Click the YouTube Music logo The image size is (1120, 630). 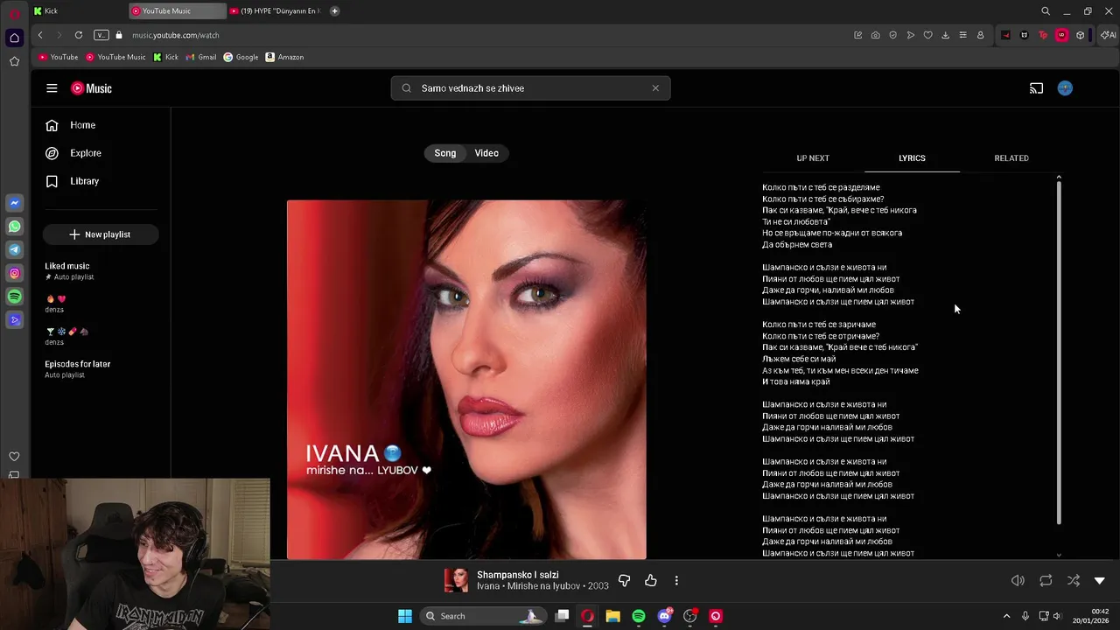(x=91, y=88)
